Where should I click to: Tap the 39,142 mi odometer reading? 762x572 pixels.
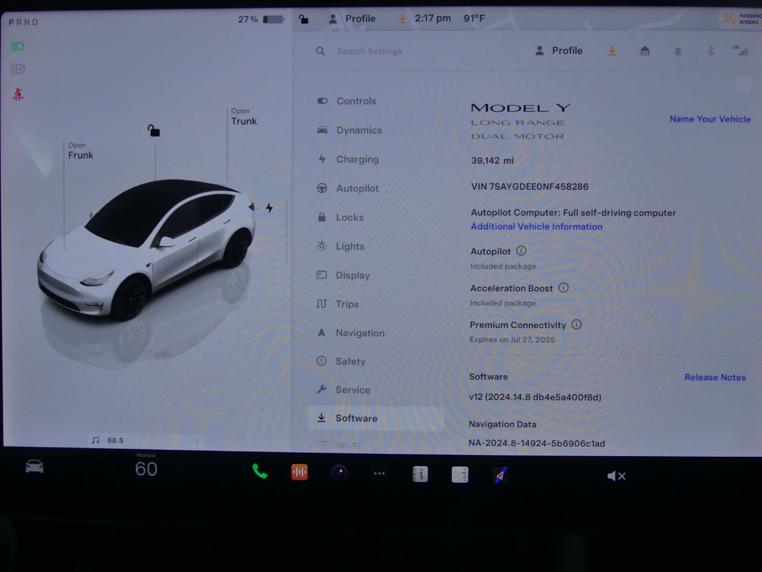coord(492,160)
